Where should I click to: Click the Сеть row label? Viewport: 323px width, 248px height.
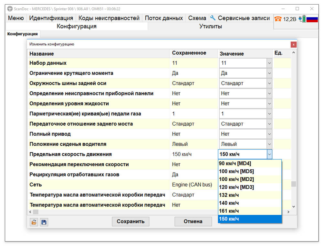tap(36, 185)
